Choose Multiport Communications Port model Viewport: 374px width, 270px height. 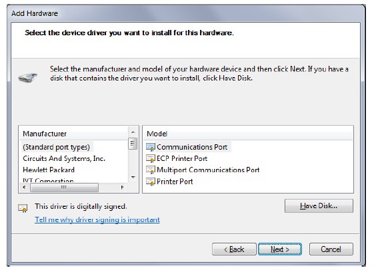pyautogui.click(x=208, y=170)
